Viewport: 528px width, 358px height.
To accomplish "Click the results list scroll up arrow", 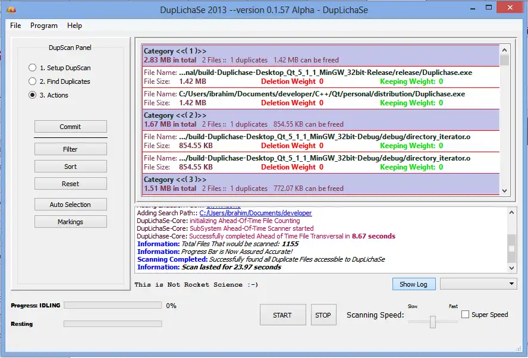I will point(504,50).
